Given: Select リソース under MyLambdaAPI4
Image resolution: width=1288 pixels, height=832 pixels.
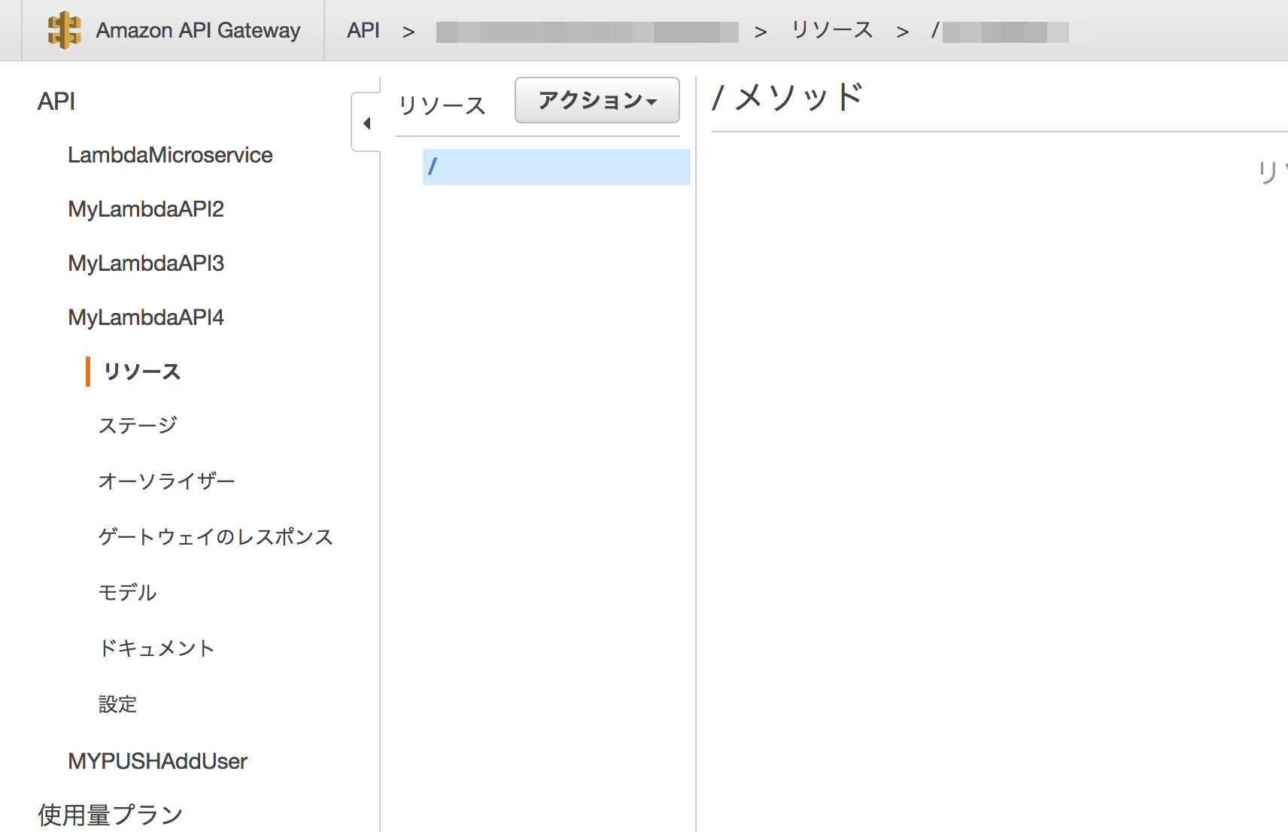Looking at the screenshot, I should [x=141, y=372].
